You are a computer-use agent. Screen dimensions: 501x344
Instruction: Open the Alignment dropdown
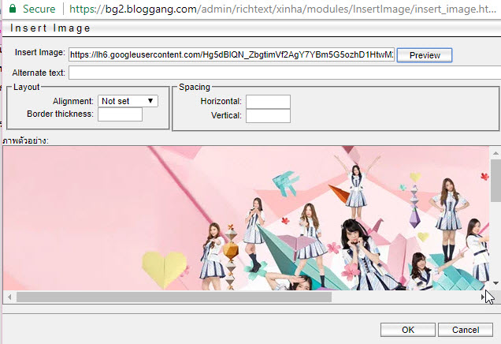click(x=128, y=101)
